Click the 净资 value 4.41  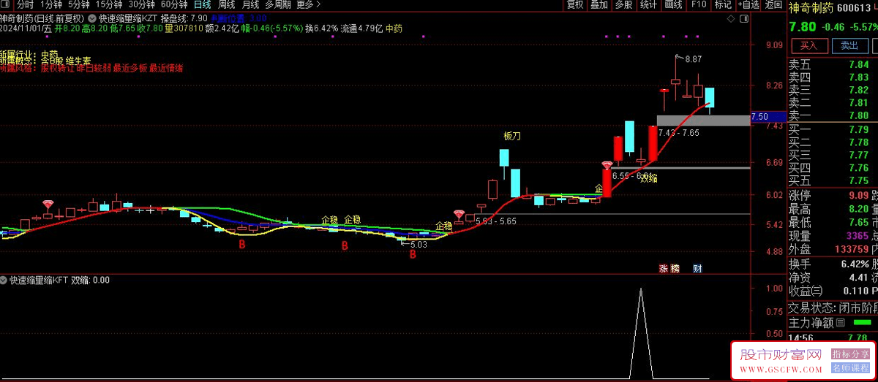pyautogui.click(x=858, y=278)
